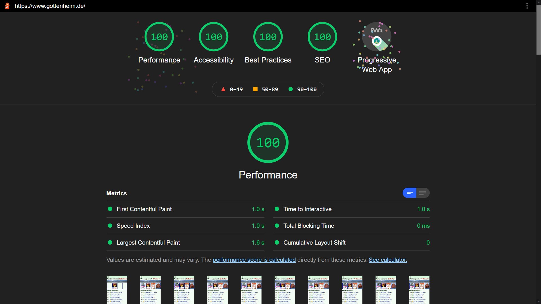This screenshot has width=541, height=304.
Task: Open the 'See calculator.' link
Action: tap(388, 260)
